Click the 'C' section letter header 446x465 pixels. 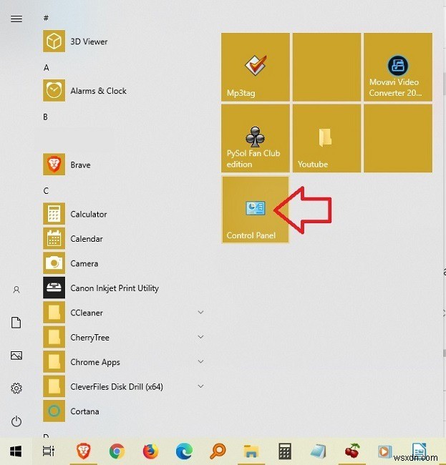coord(46,191)
